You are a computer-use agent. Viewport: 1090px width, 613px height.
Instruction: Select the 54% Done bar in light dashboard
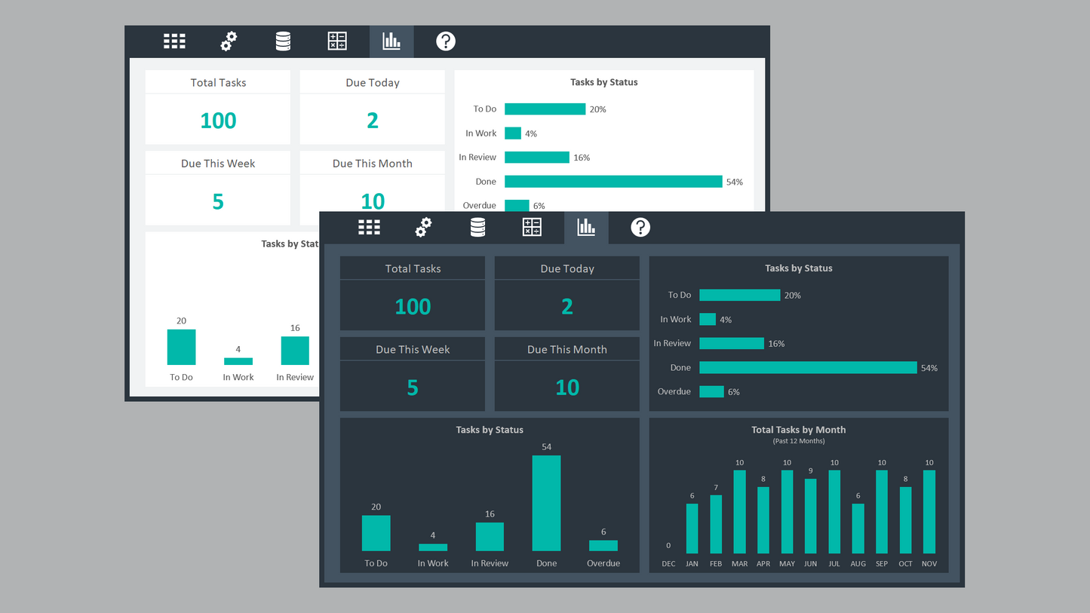[x=613, y=182]
